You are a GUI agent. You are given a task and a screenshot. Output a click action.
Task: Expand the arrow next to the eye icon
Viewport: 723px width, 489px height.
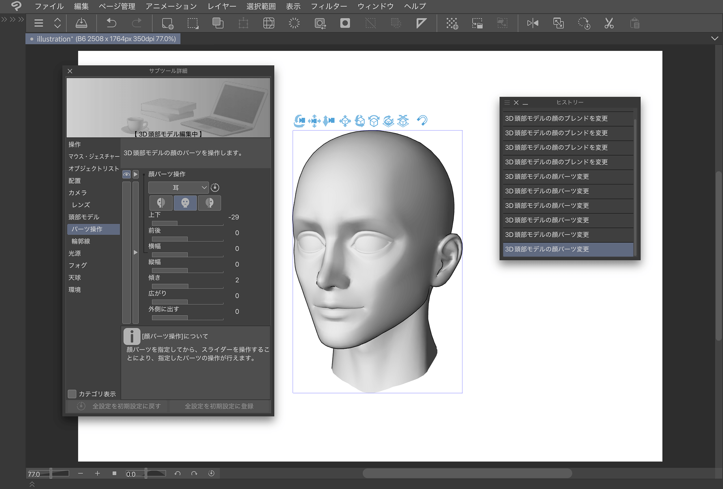click(x=136, y=175)
